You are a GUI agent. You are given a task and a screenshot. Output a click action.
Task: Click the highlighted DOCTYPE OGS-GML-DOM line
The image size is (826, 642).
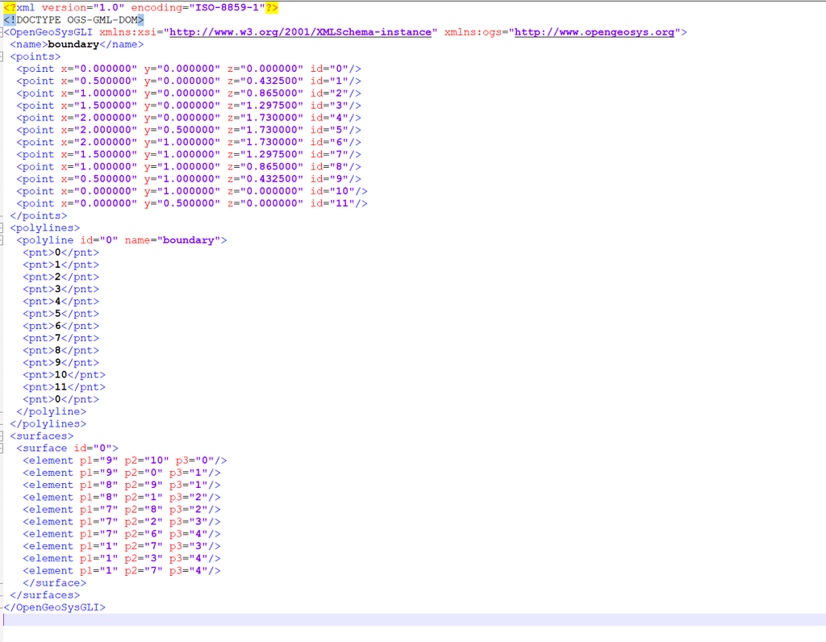[74, 19]
